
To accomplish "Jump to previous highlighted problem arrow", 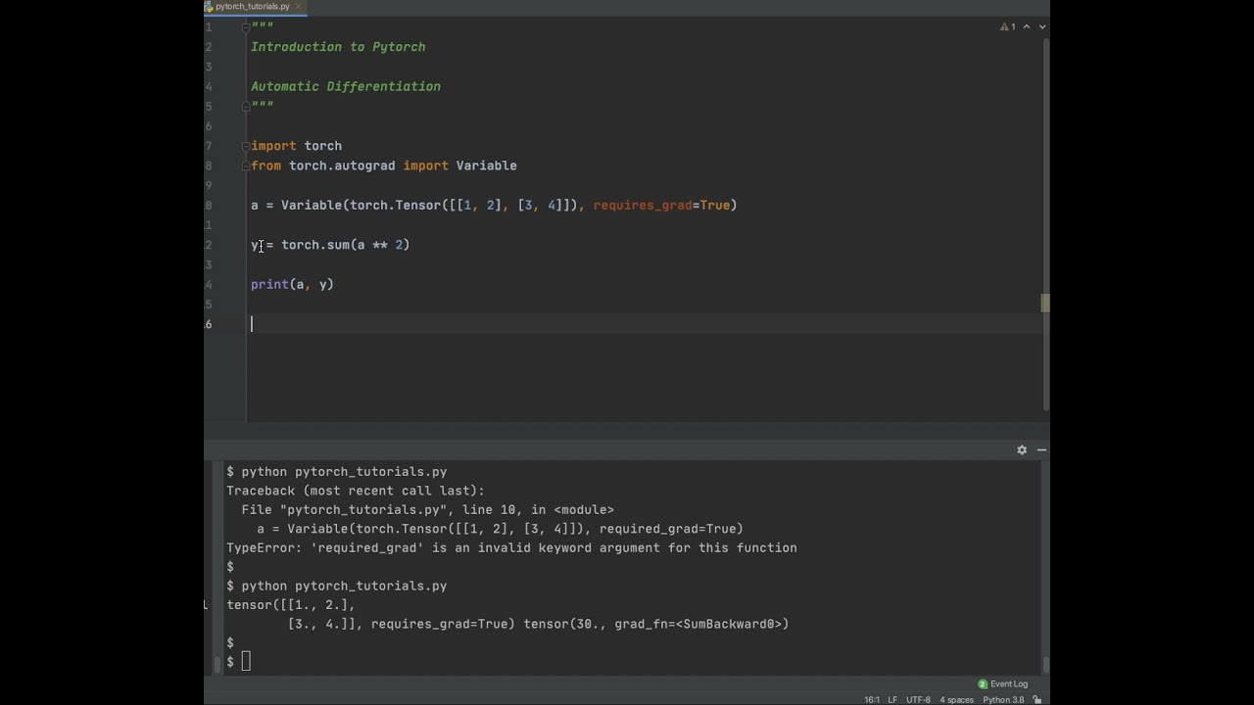I will 1027,26.
